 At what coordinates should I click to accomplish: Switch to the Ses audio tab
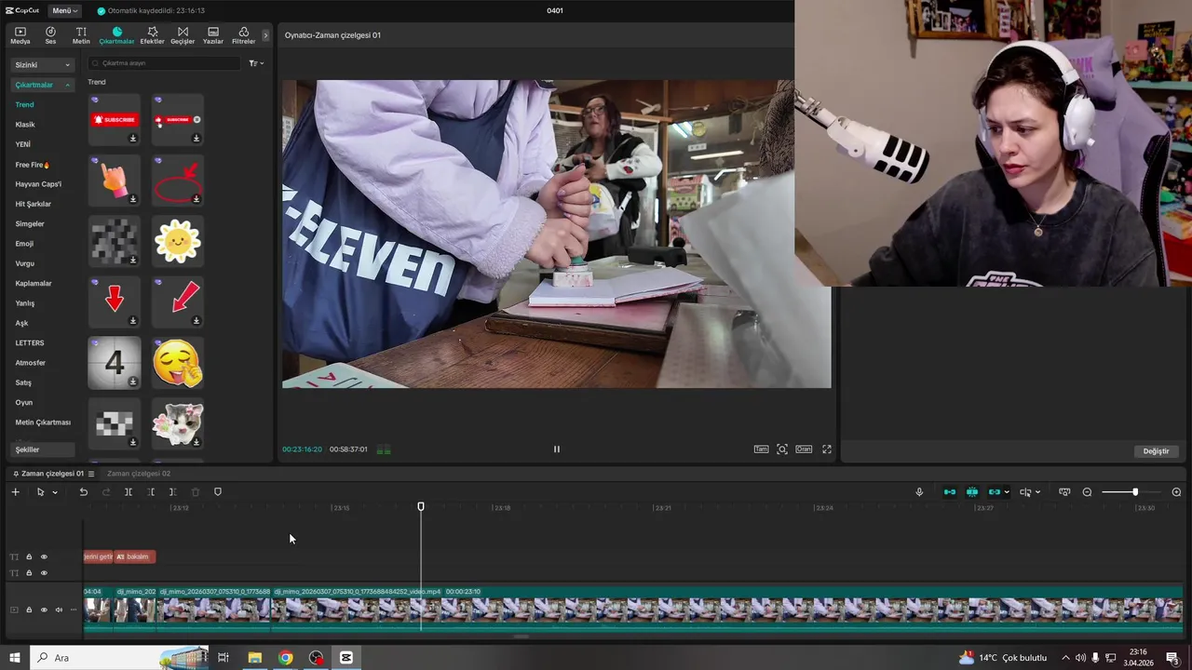[x=50, y=35]
